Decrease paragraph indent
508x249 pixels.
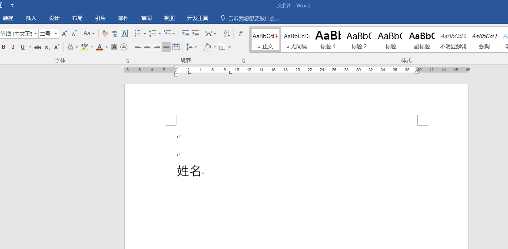click(185, 33)
